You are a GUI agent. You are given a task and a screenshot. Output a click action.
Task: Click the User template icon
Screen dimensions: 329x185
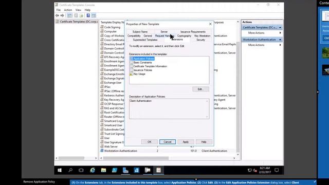coord(102,138)
